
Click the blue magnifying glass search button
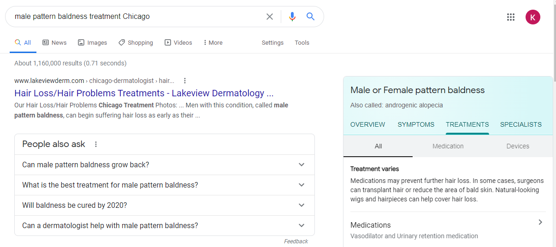click(x=311, y=17)
